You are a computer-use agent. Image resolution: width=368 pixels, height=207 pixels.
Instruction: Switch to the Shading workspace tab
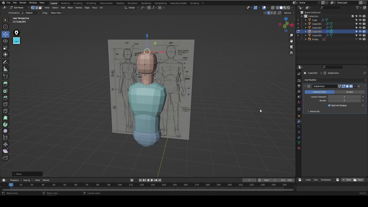120,3
